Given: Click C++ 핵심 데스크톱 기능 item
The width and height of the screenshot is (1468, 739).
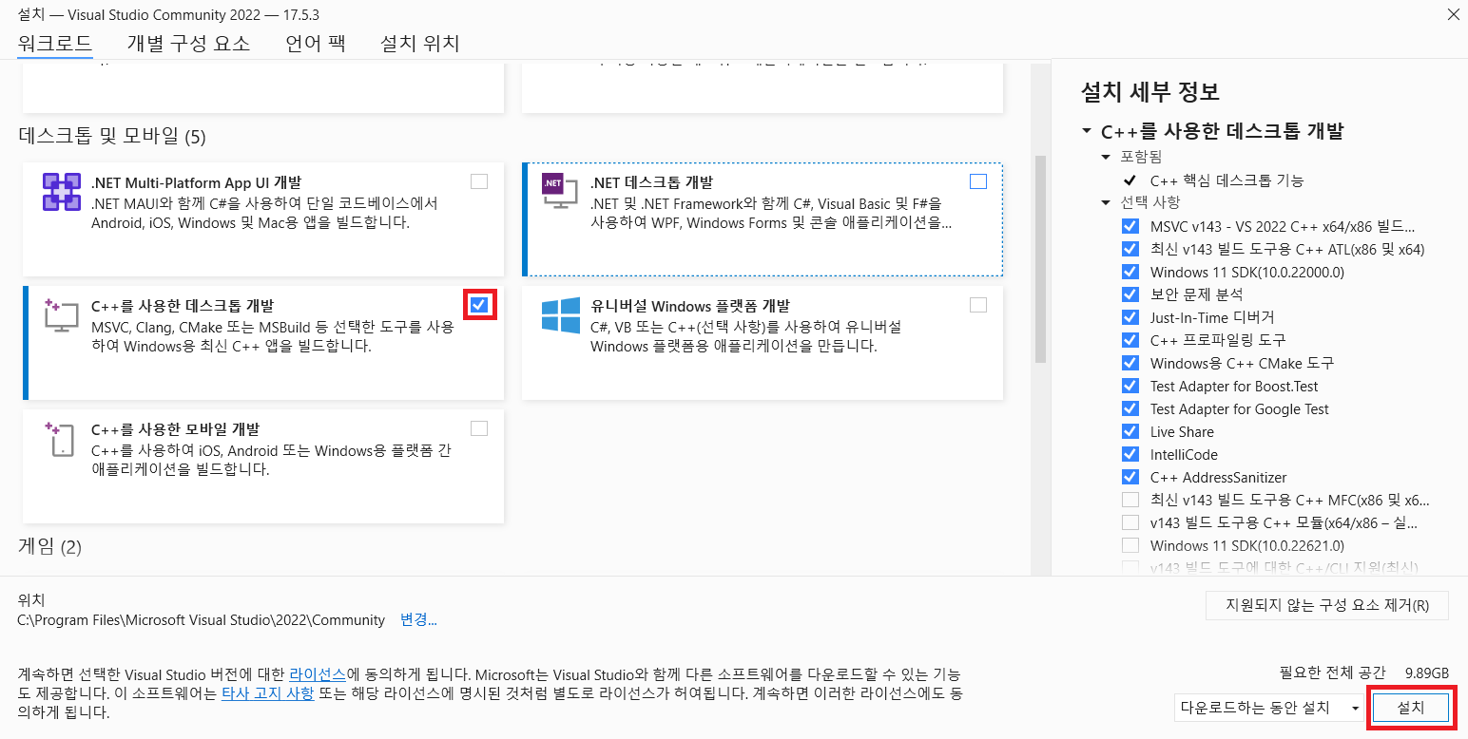Looking at the screenshot, I should point(1227,180).
